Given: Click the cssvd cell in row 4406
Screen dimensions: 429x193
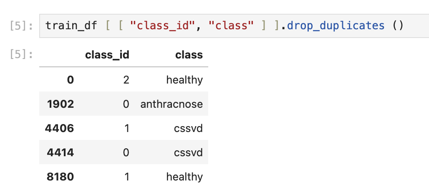Looking at the screenshot, I should pyautogui.click(x=188, y=128).
